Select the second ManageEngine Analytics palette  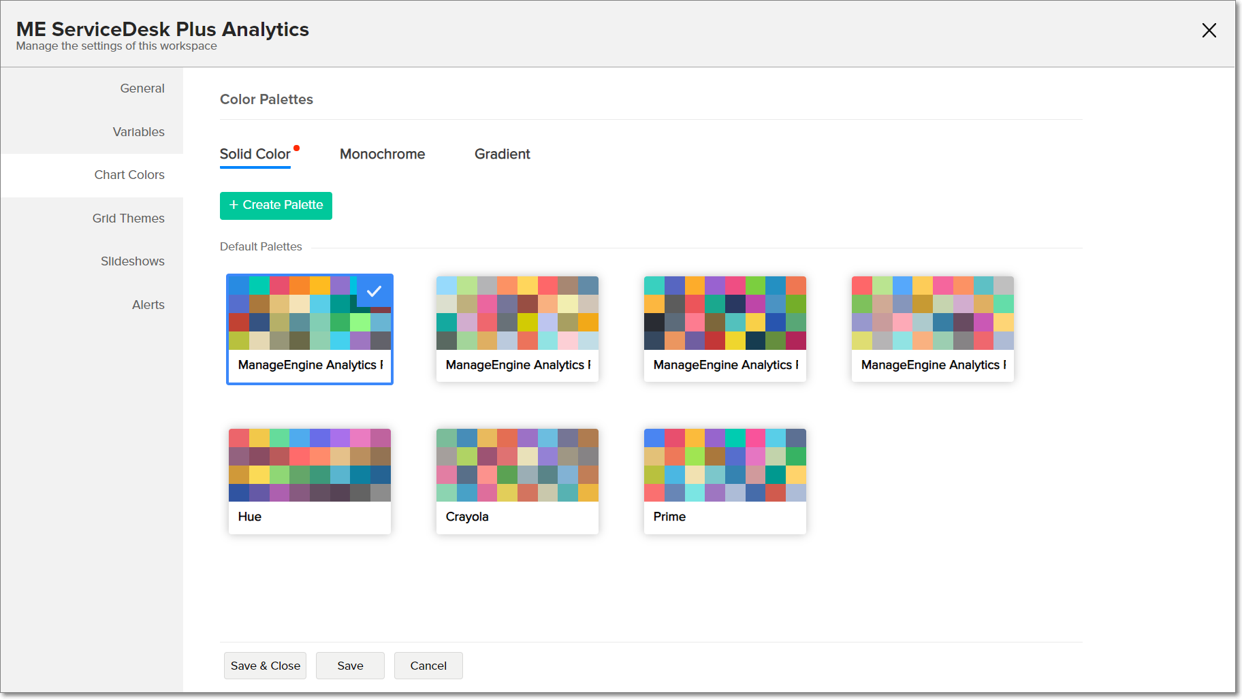[x=517, y=329]
